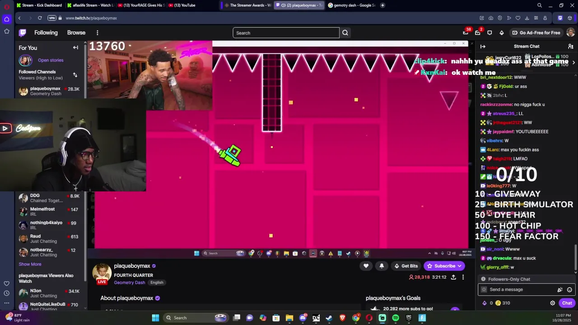The image size is (578, 325).
Task: Switch to The Streamer Awards browser tab
Action: pos(247,5)
